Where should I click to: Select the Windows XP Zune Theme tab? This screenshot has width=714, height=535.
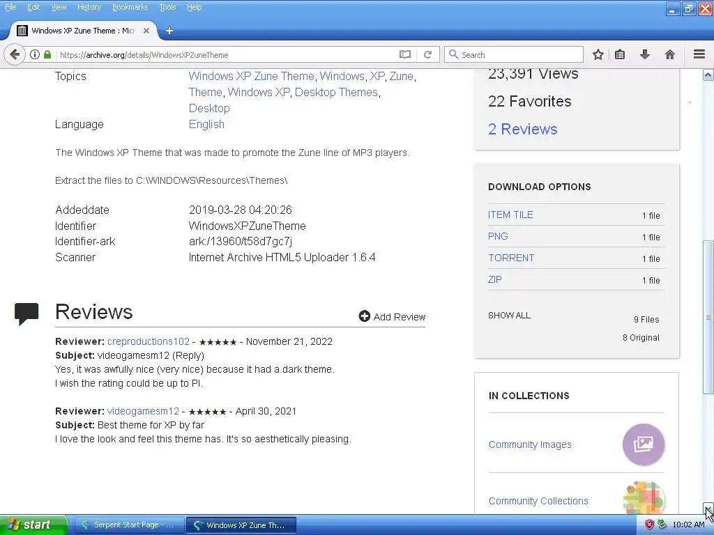(84, 31)
